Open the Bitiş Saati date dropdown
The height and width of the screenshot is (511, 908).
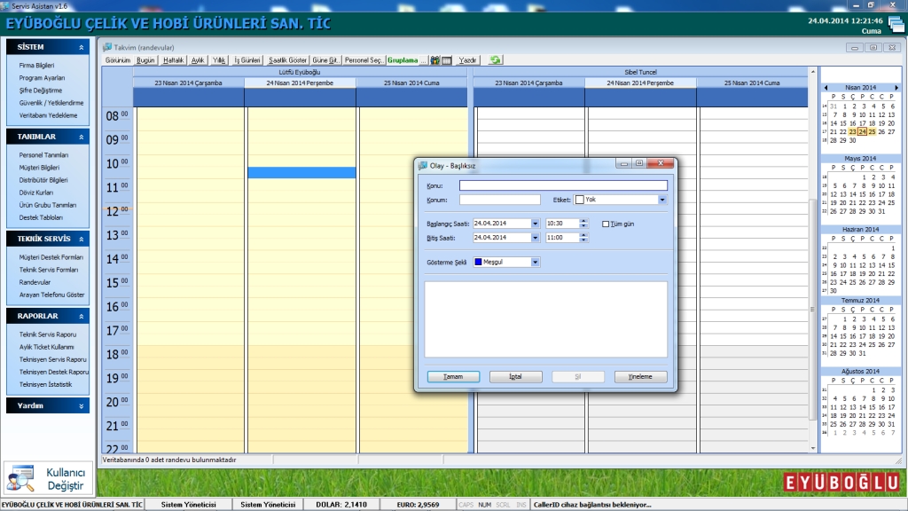point(535,238)
